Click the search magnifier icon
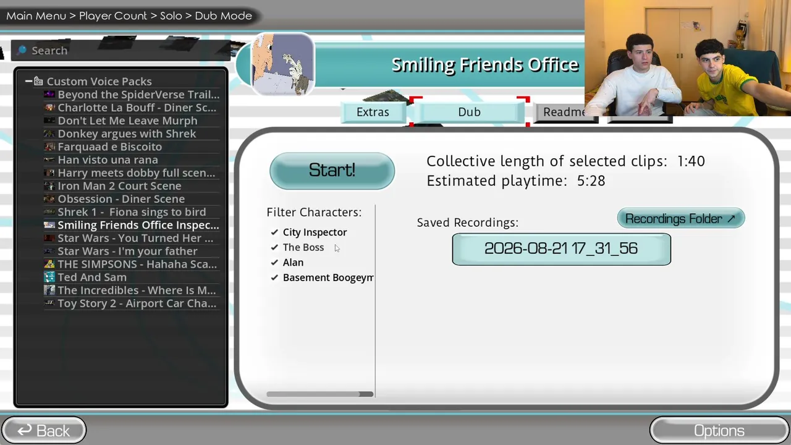 tap(22, 50)
